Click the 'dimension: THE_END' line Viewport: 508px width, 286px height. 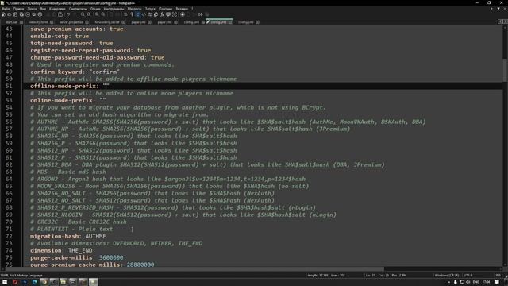tap(61, 250)
